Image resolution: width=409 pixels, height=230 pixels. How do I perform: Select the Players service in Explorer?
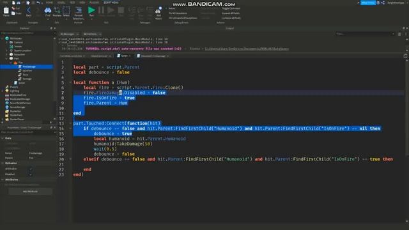[14, 87]
